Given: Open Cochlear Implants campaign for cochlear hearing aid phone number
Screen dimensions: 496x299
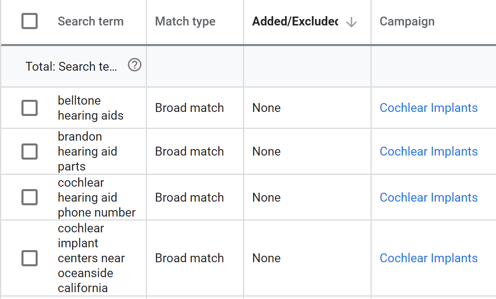Looking at the screenshot, I should pos(428,197).
